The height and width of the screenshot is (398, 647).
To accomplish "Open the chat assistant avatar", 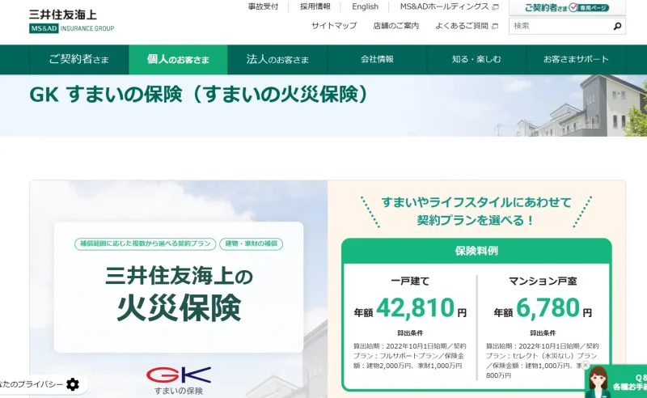I will [598, 383].
